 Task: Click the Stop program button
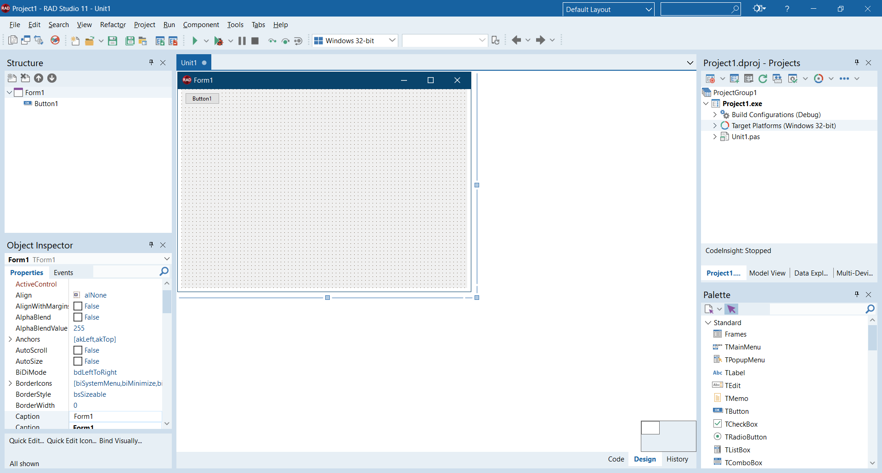[x=255, y=40]
